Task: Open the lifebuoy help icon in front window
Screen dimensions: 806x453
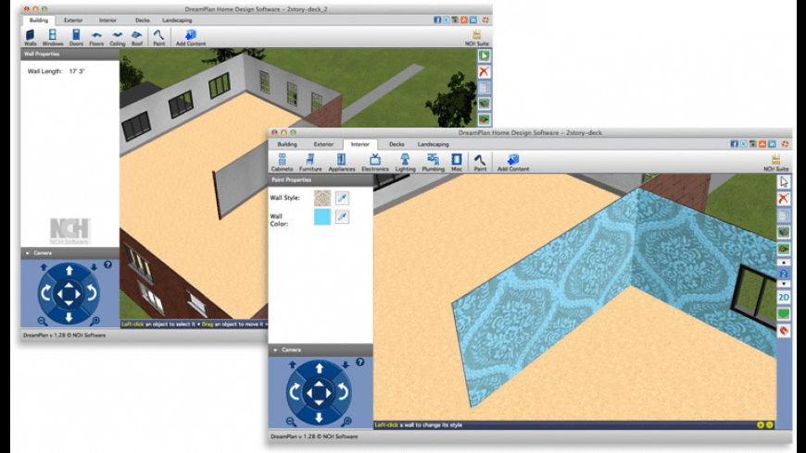Action: (x=785, y=144)
